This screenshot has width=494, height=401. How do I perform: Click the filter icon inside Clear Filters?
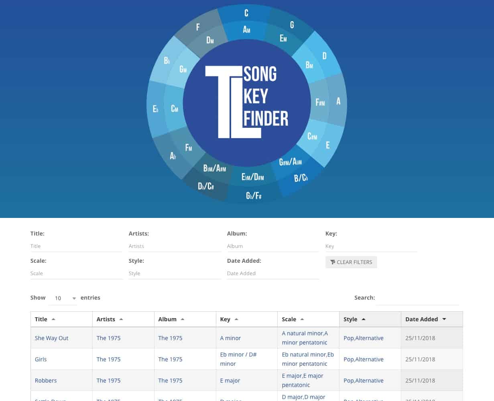coord(333,262)
